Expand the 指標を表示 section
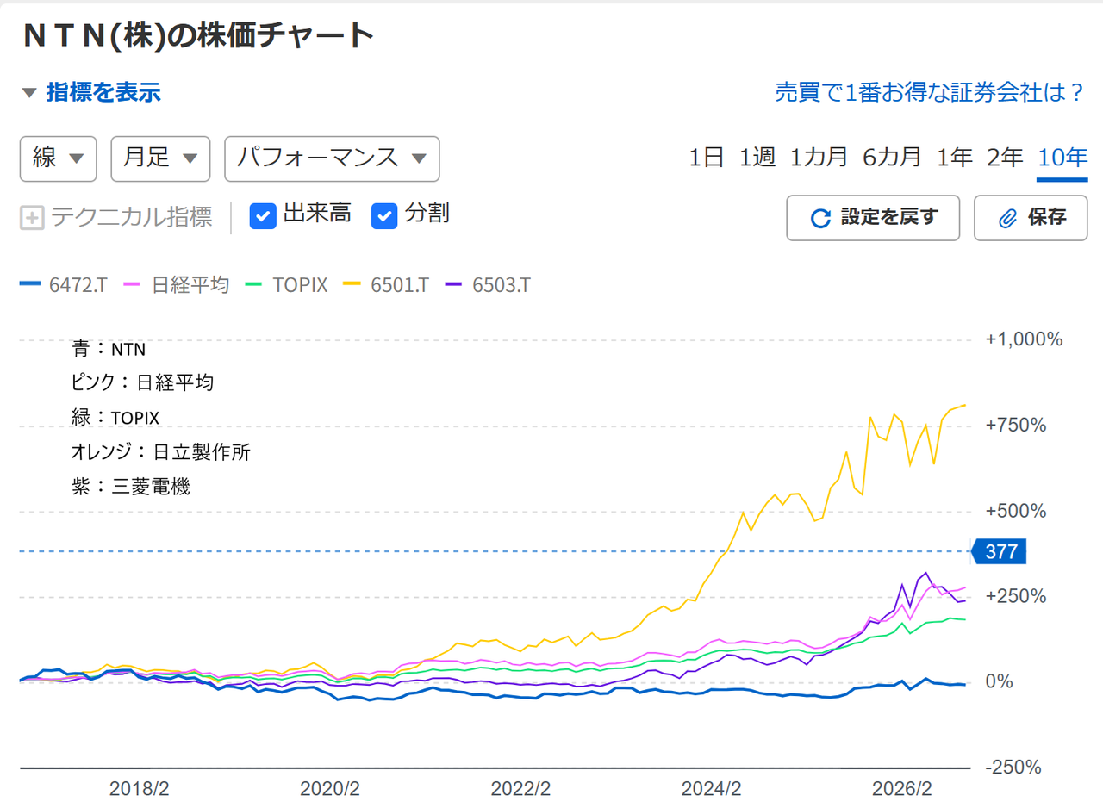The width and height of the screenshot is (1103, 808). point(91,93)
